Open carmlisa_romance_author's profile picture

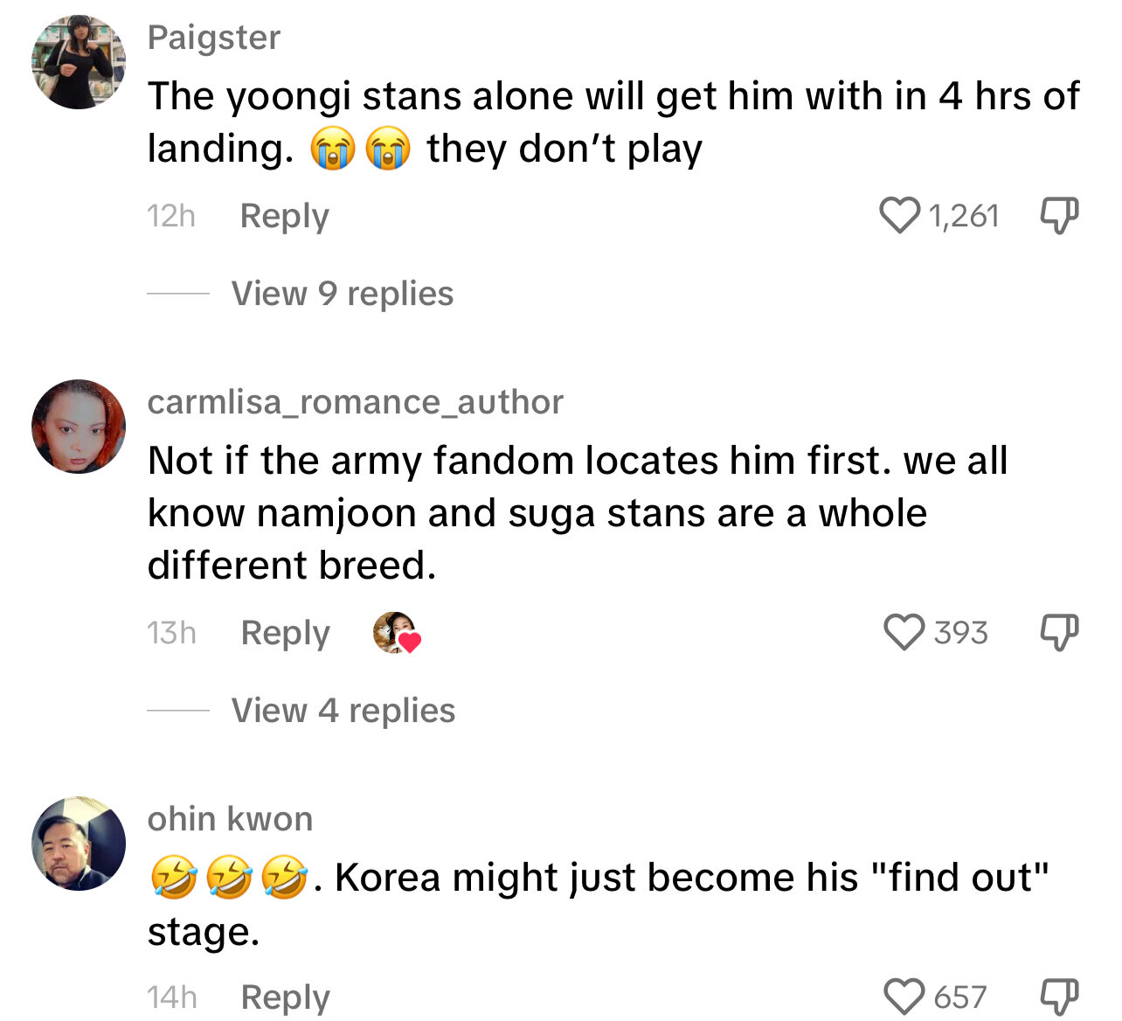pos(79,427)
